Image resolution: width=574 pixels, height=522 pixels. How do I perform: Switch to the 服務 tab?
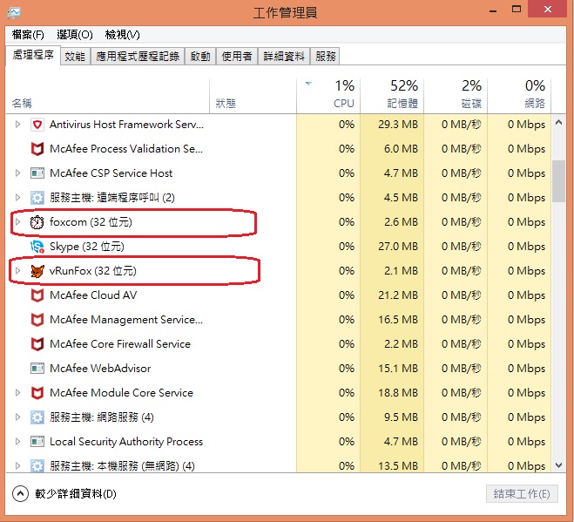pos(326,57)
